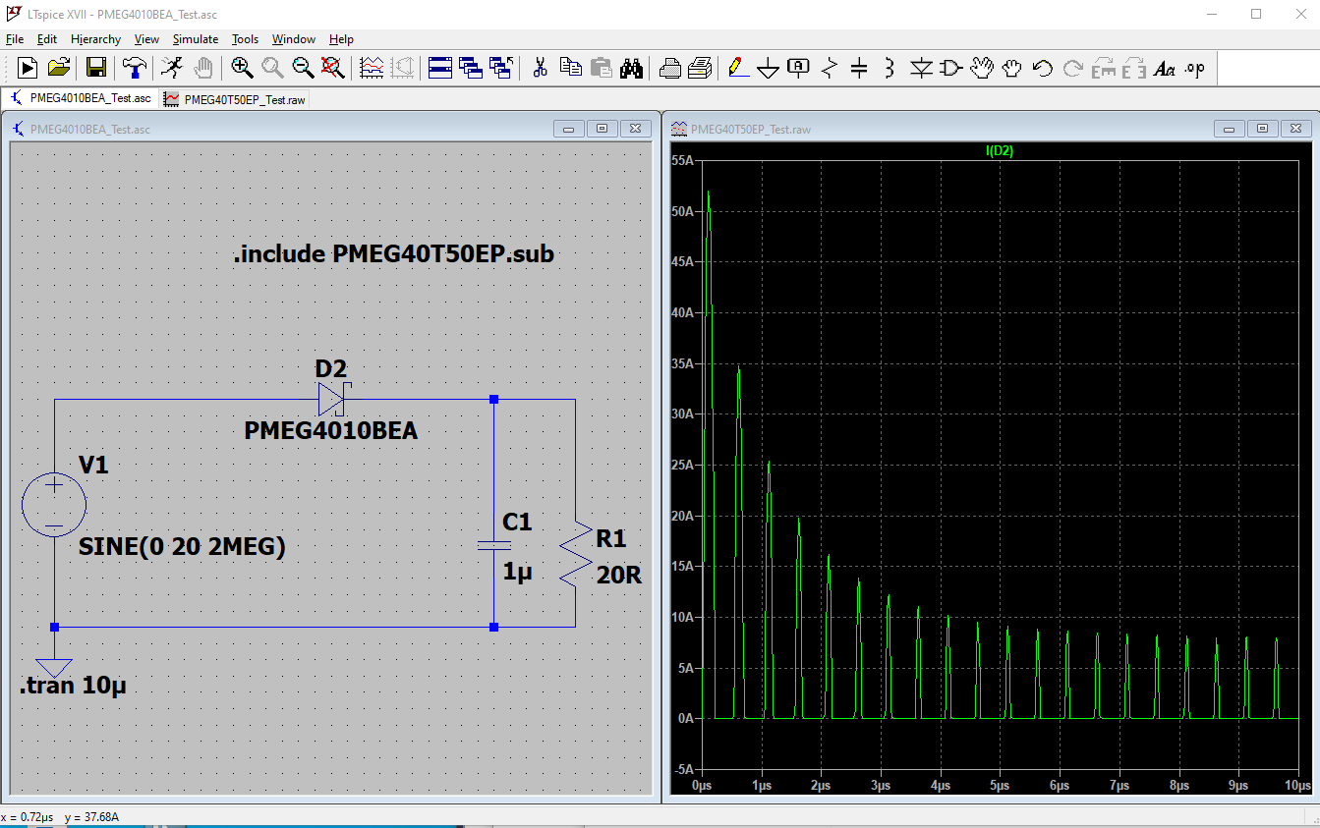Open the Control Panel hammer icon

(134, 68)
